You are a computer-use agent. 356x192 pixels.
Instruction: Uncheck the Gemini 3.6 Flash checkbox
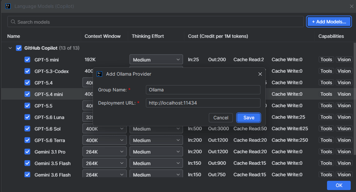27,175
